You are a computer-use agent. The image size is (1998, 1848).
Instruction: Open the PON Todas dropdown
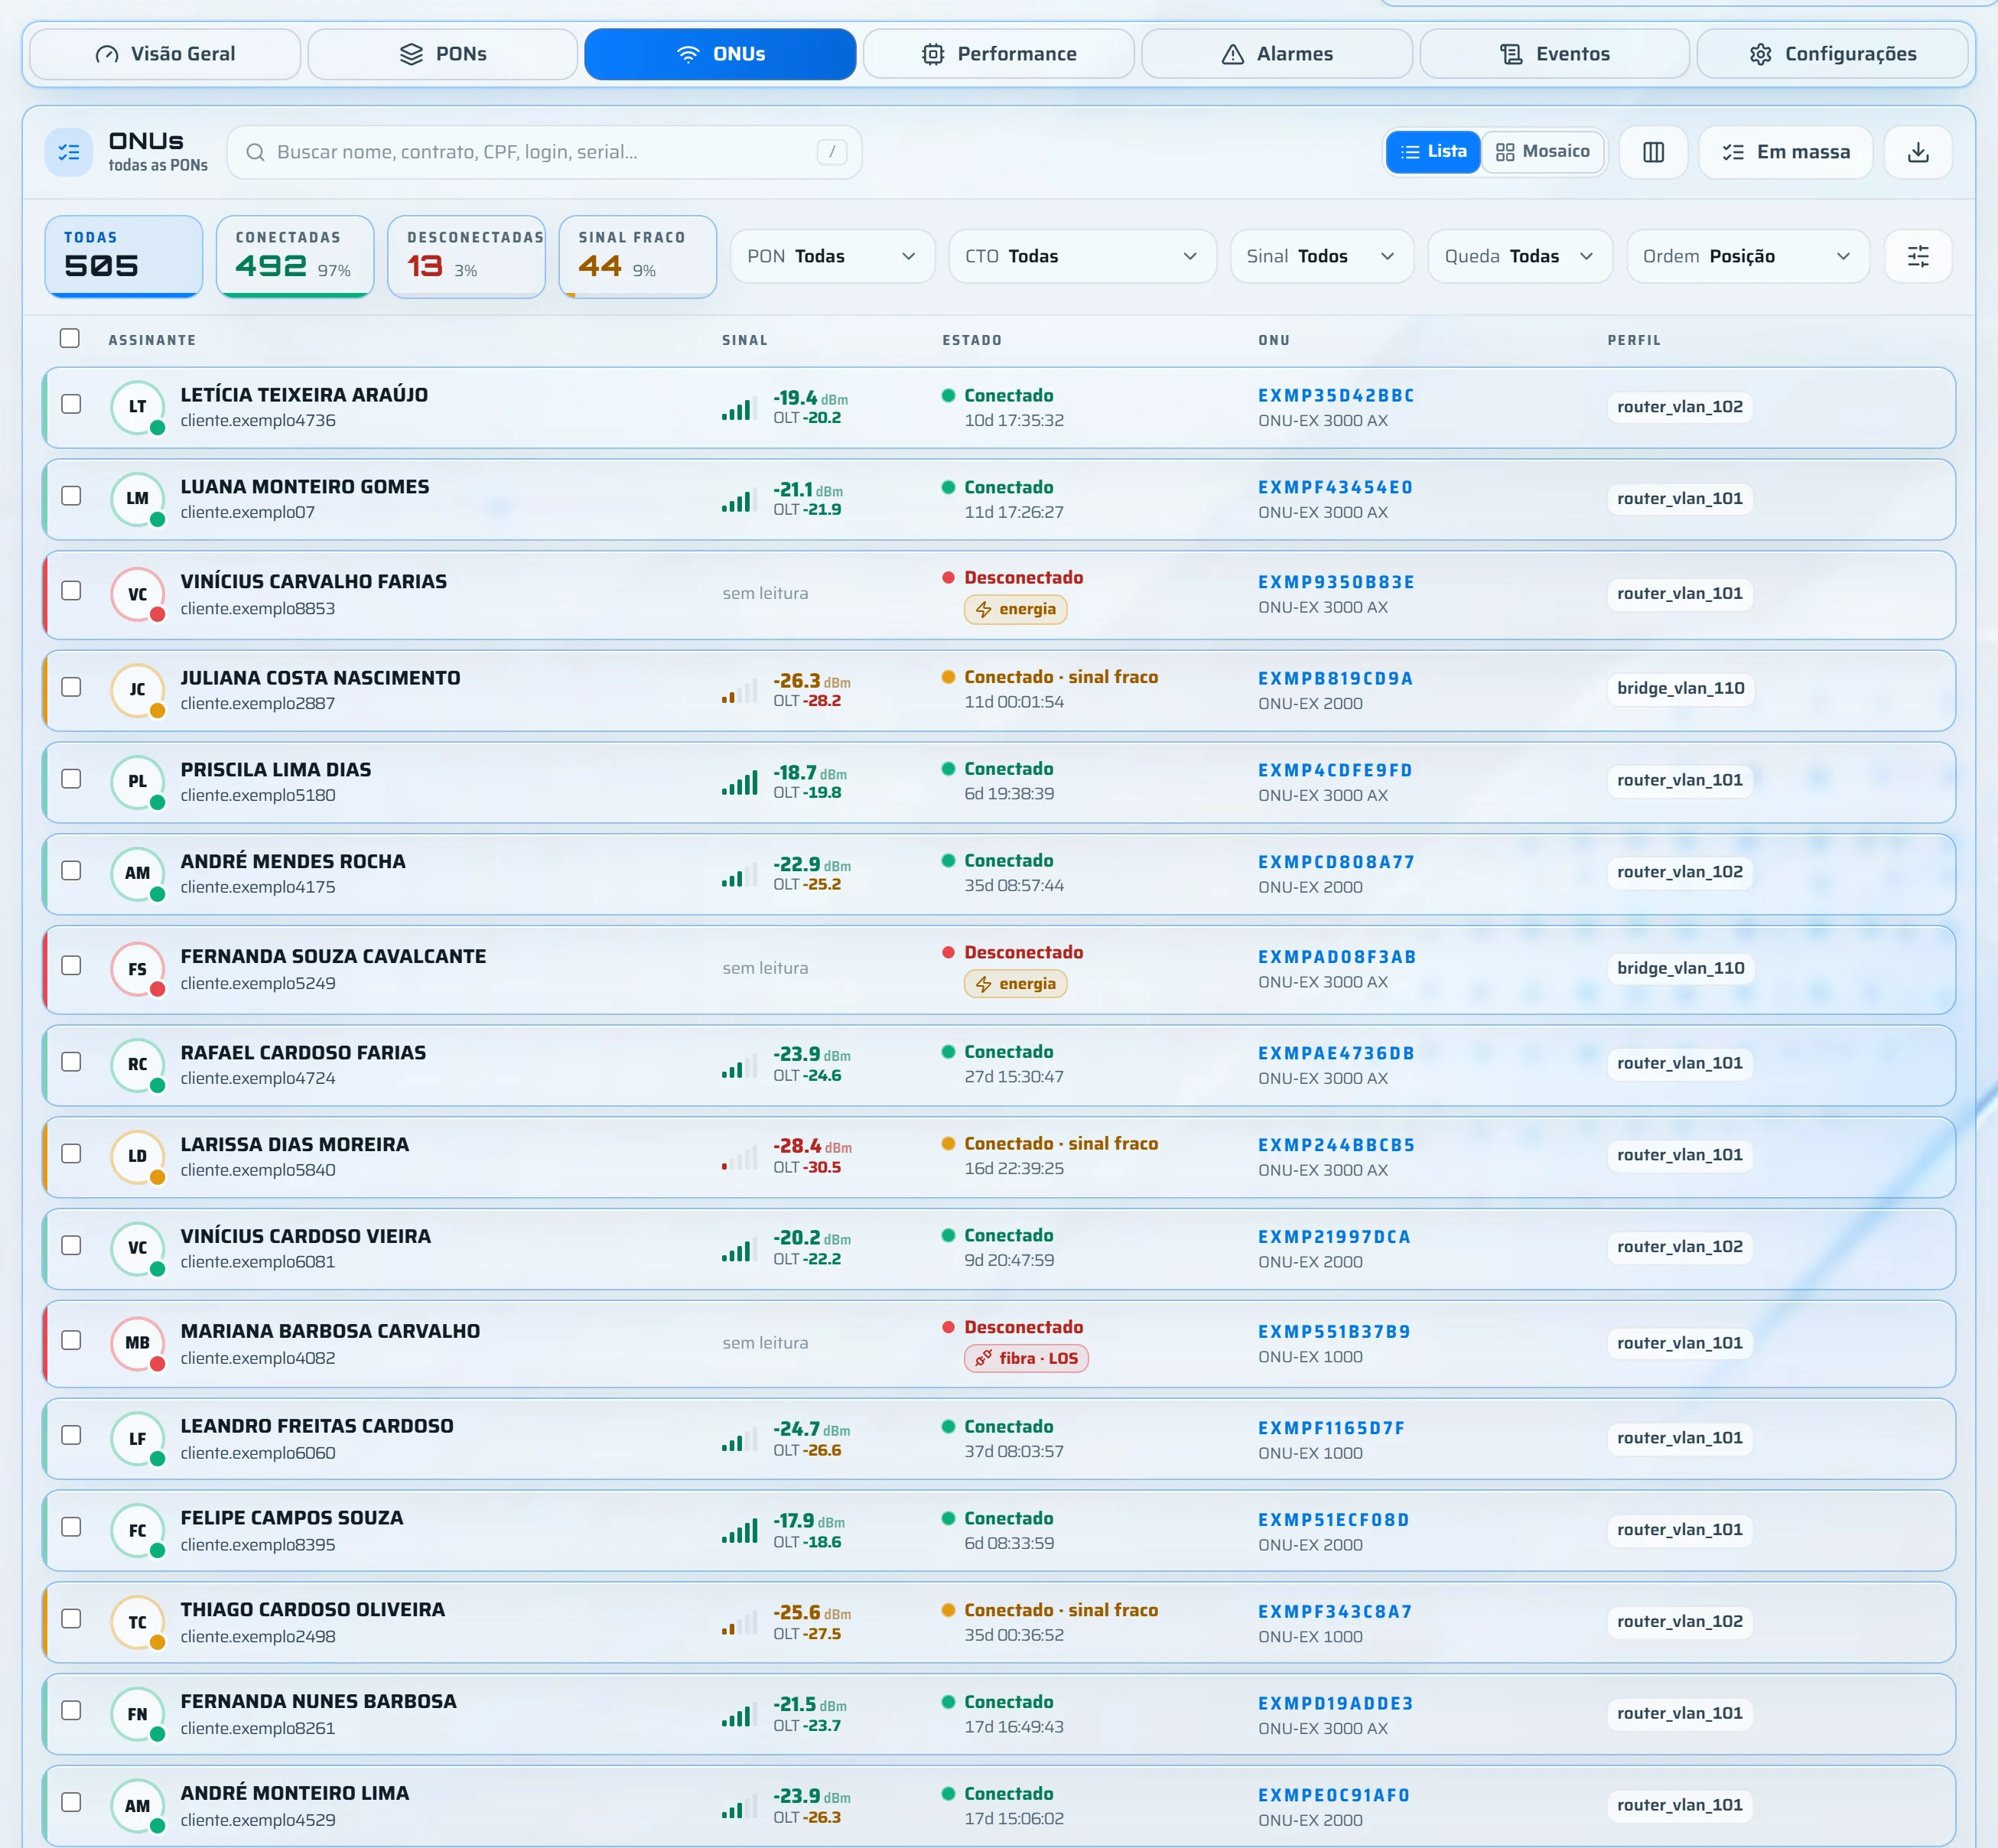pyautogui.click(x=832, y=257)
